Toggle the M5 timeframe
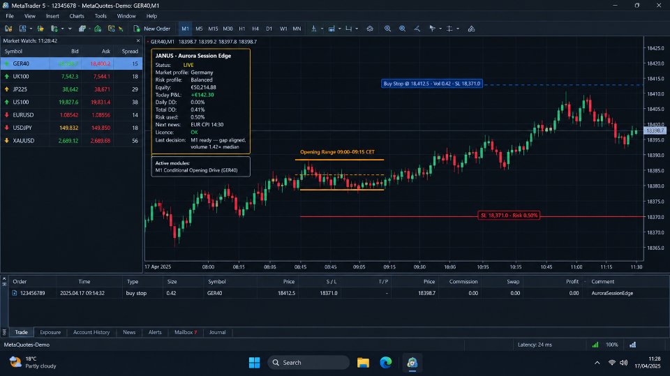 (x=199, y=29)
